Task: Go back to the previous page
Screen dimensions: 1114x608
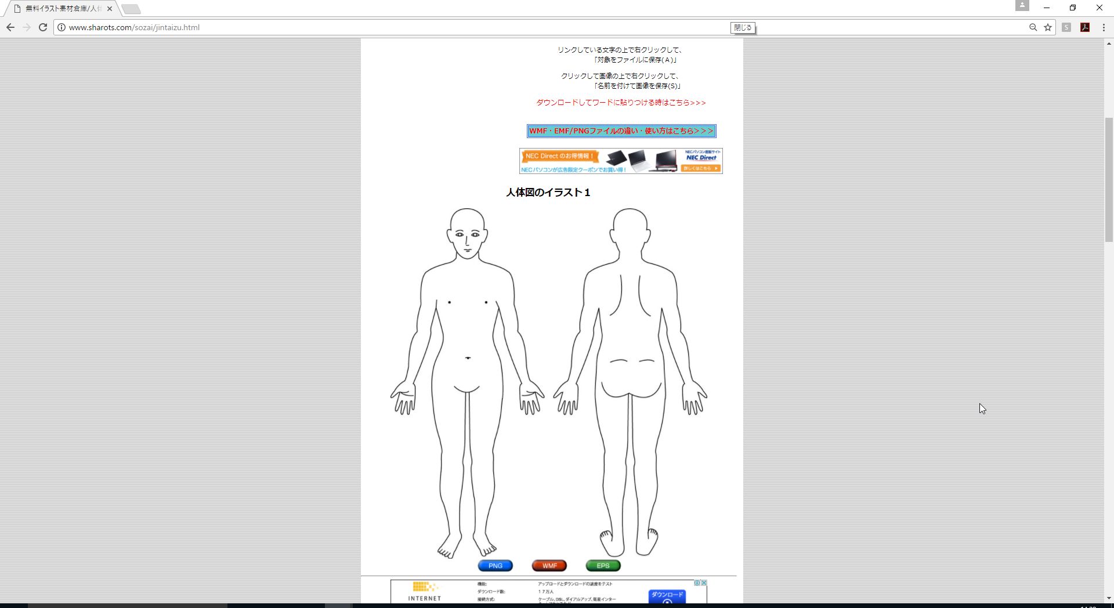Action: (10, 27)
